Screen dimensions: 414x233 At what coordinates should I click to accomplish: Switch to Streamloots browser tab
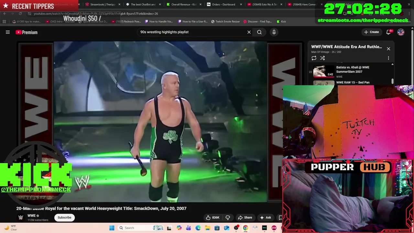pos(103,5)
